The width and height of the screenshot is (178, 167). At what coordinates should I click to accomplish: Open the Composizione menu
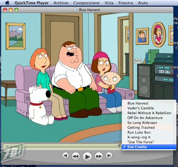coord(86,3)
